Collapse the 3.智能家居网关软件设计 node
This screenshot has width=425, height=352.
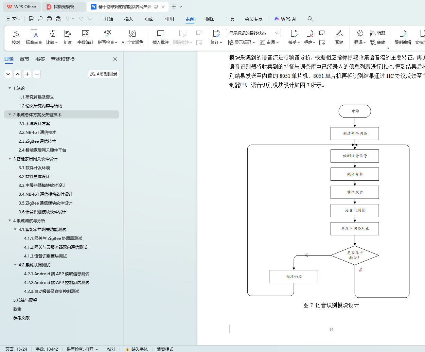pyautogui.click(x=10, y=159)
